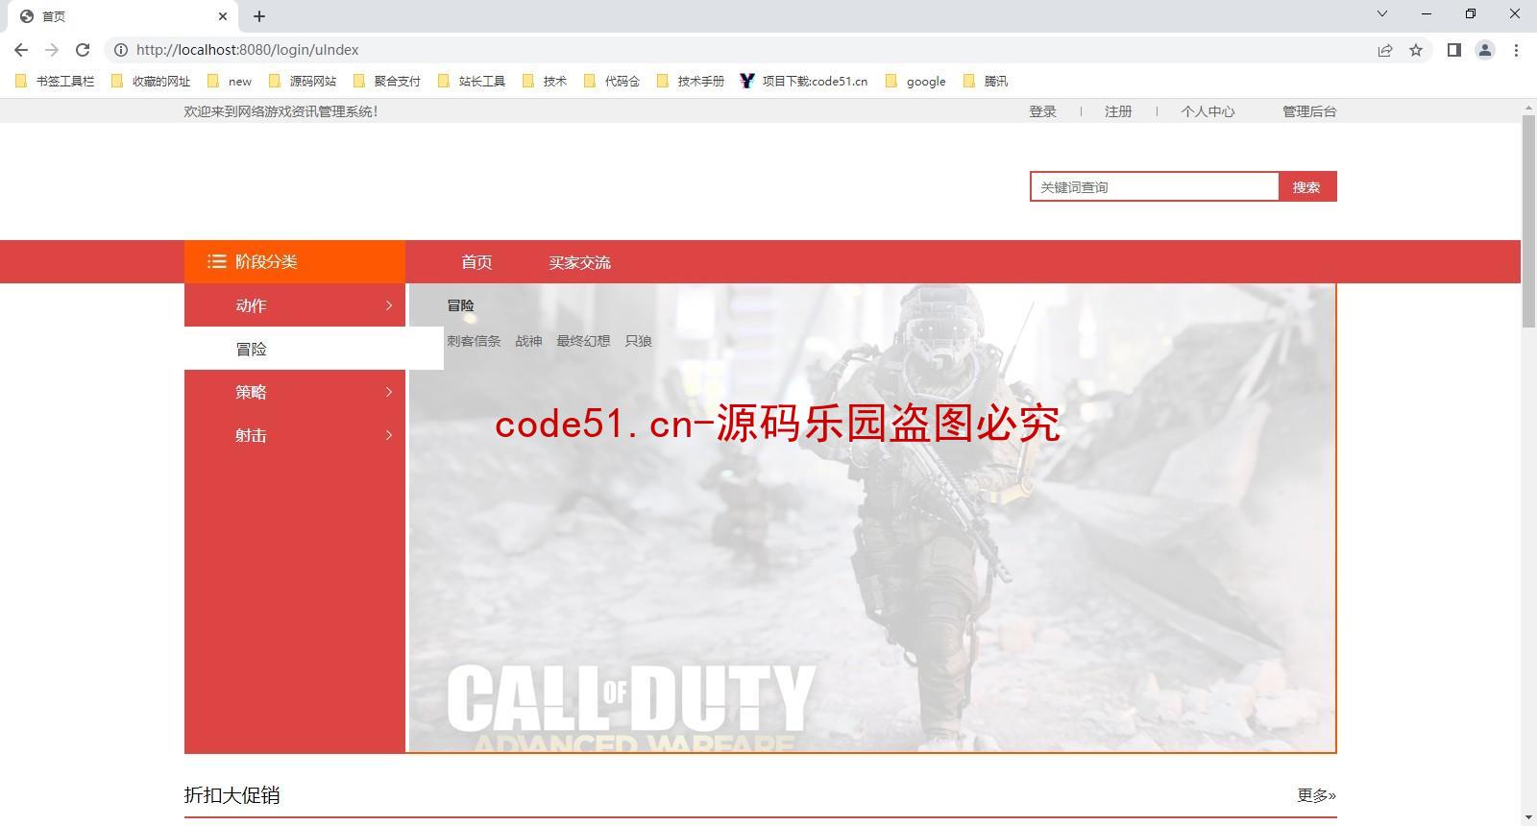Image resolution: width=1537 pixels, height=826 pixels.
Task: Select the 策略 category
Action: click(295, 392)
